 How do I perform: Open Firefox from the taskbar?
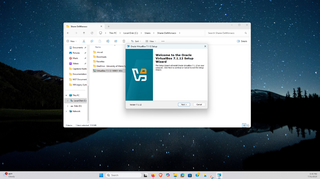153,175
